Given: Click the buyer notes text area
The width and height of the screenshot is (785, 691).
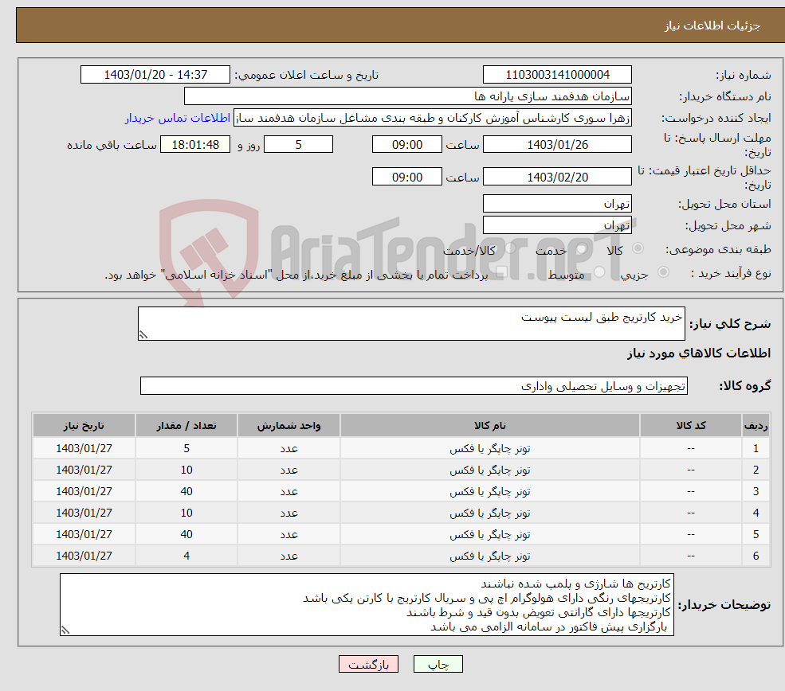Looking at the screenshot, I should (367, 604).
